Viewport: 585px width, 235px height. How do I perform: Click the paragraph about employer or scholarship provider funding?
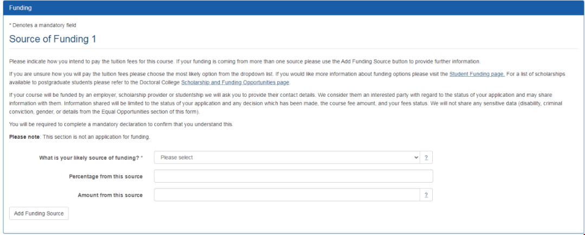point(271,103)
